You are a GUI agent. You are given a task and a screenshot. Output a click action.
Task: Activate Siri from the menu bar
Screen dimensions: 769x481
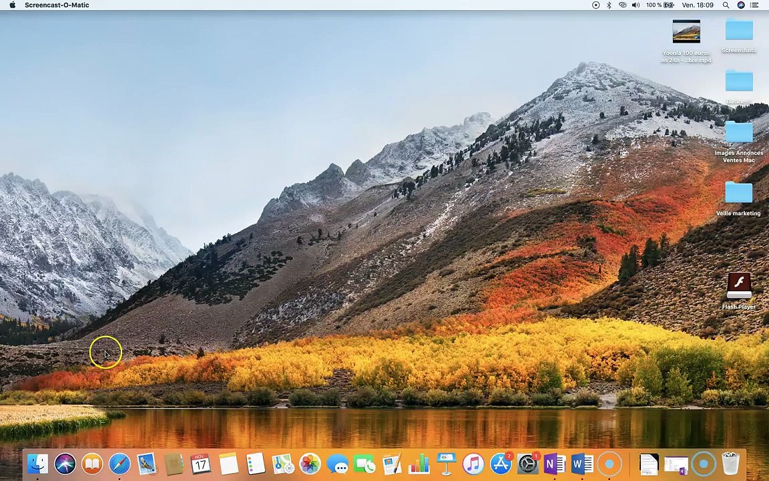tap(741, 5)
